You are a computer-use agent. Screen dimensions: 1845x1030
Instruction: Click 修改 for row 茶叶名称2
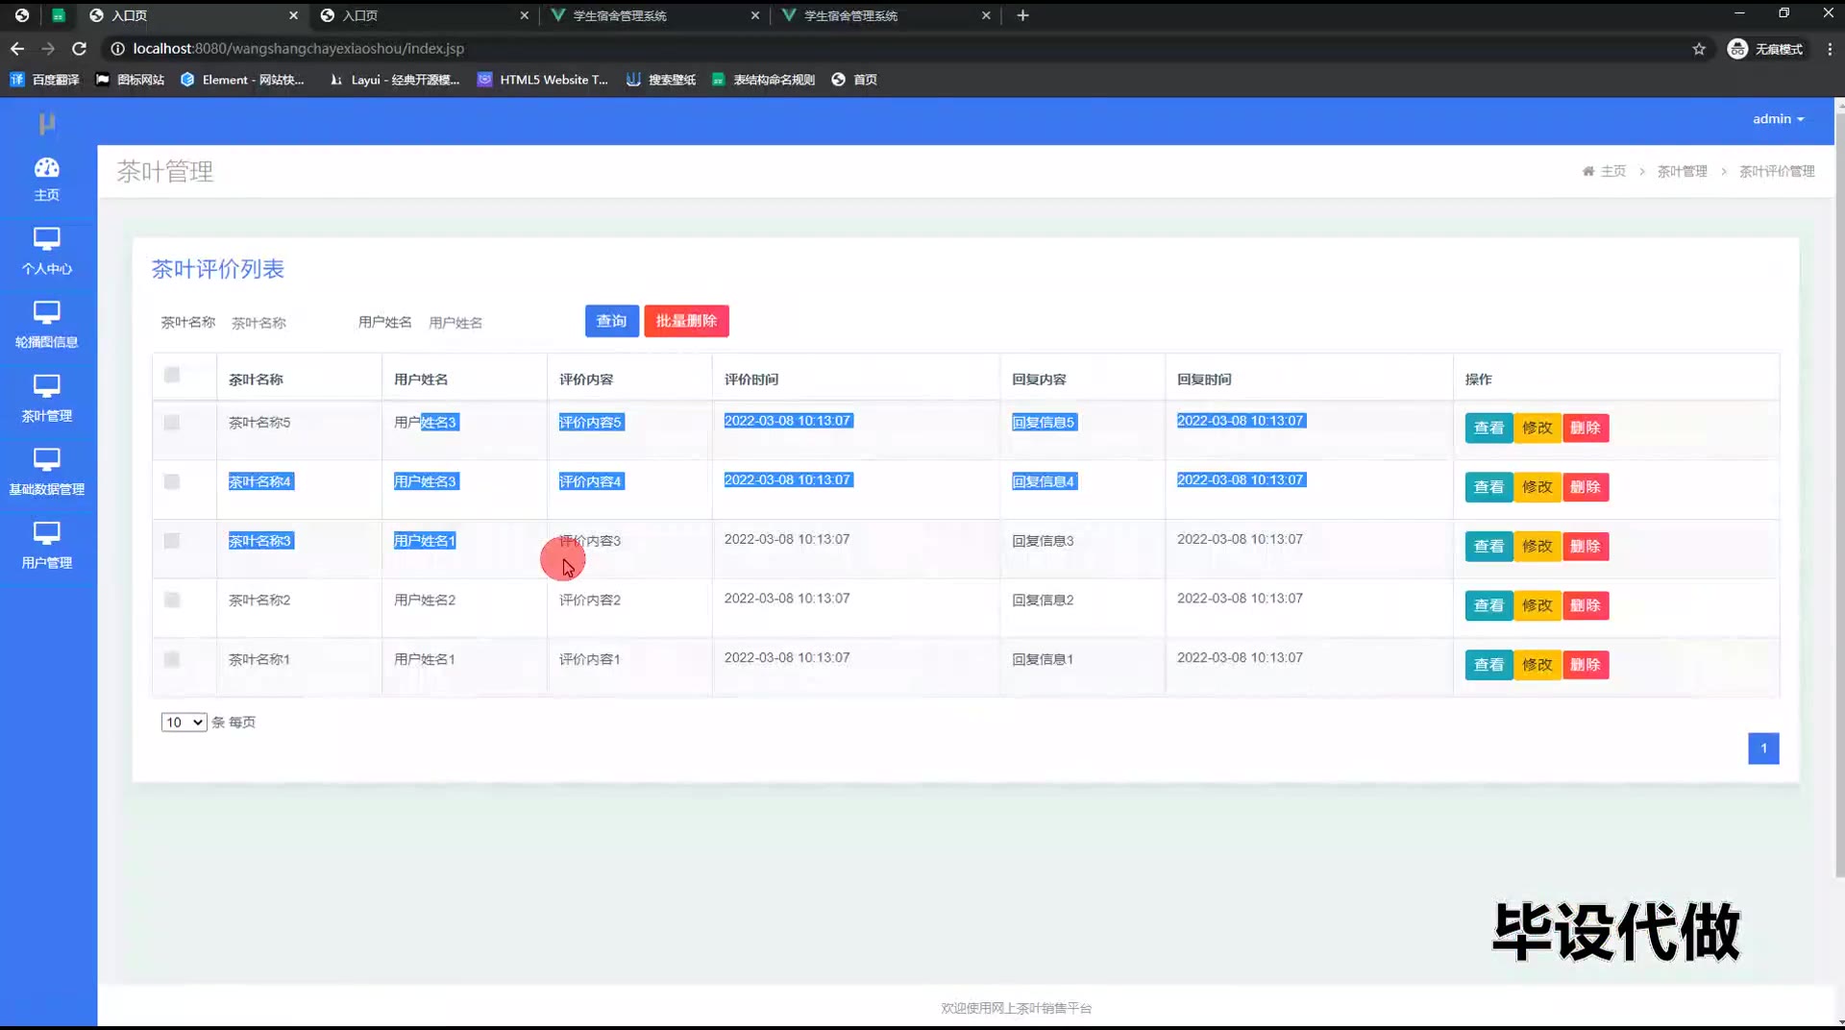[1537, 605]
